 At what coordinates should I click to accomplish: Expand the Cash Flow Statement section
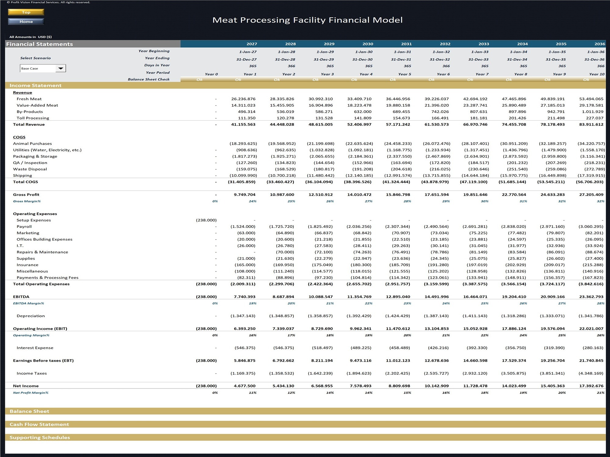tap(305, 424)
